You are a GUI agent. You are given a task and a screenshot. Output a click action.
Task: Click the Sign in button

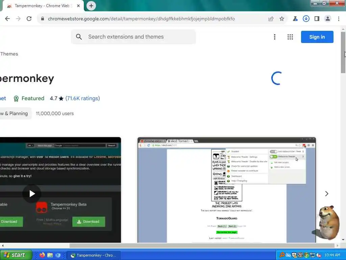317,37
